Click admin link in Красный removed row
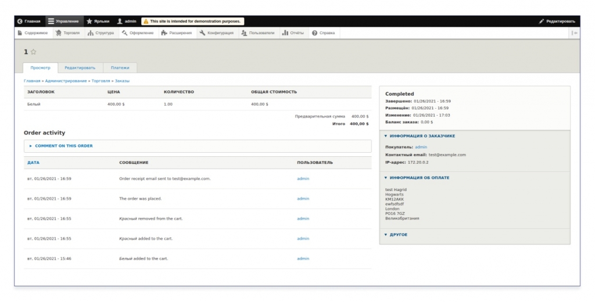Viewport: 595px width, 302px height. pos(303,219)
